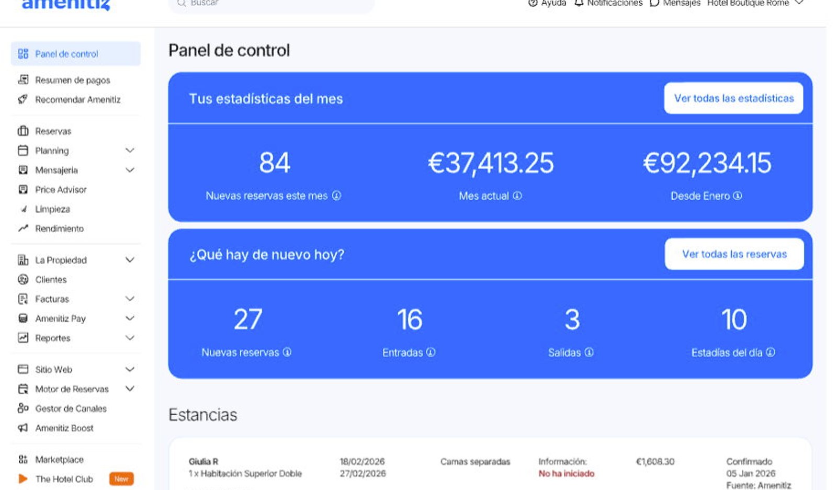
Task: Click the Panel de control grid icon
Action: point(23,54)
